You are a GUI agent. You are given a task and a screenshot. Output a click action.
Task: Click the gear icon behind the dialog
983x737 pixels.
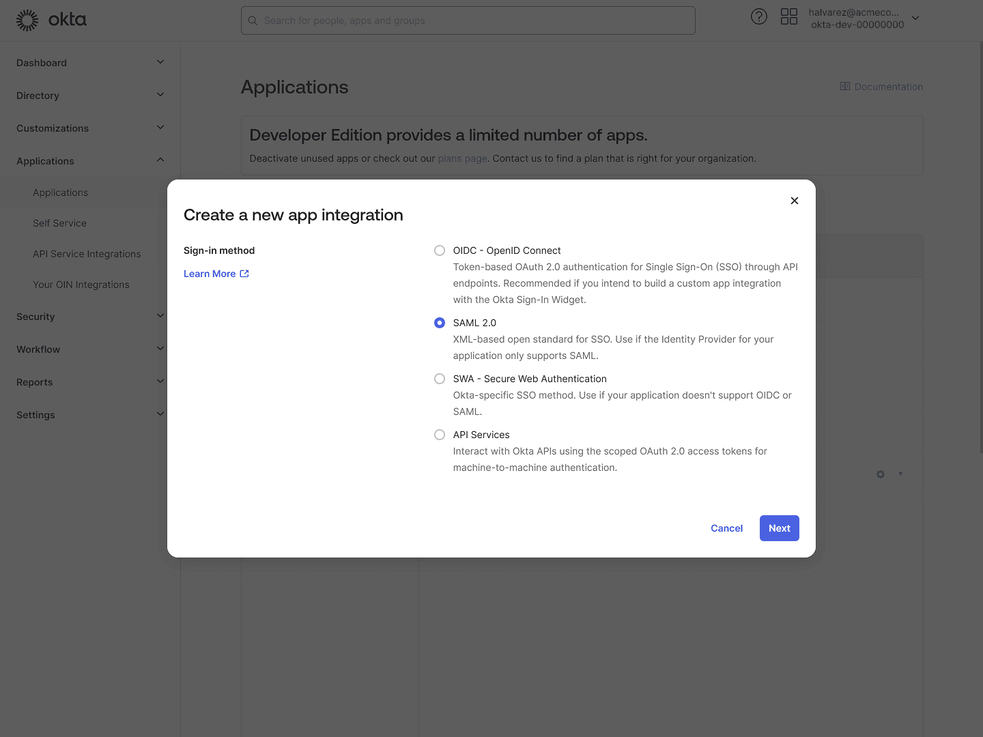pyautogui.click(x=881, y=474)
